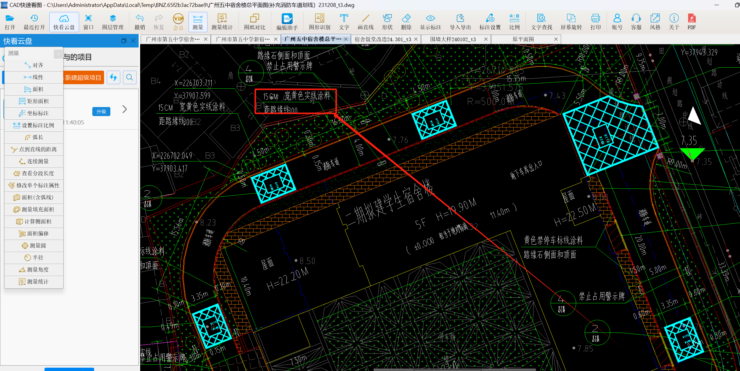Close the 围墙大样240102_t3 tab
This screenshot has height=371, width=740.
pyautogui.click(x=486, y=39)
